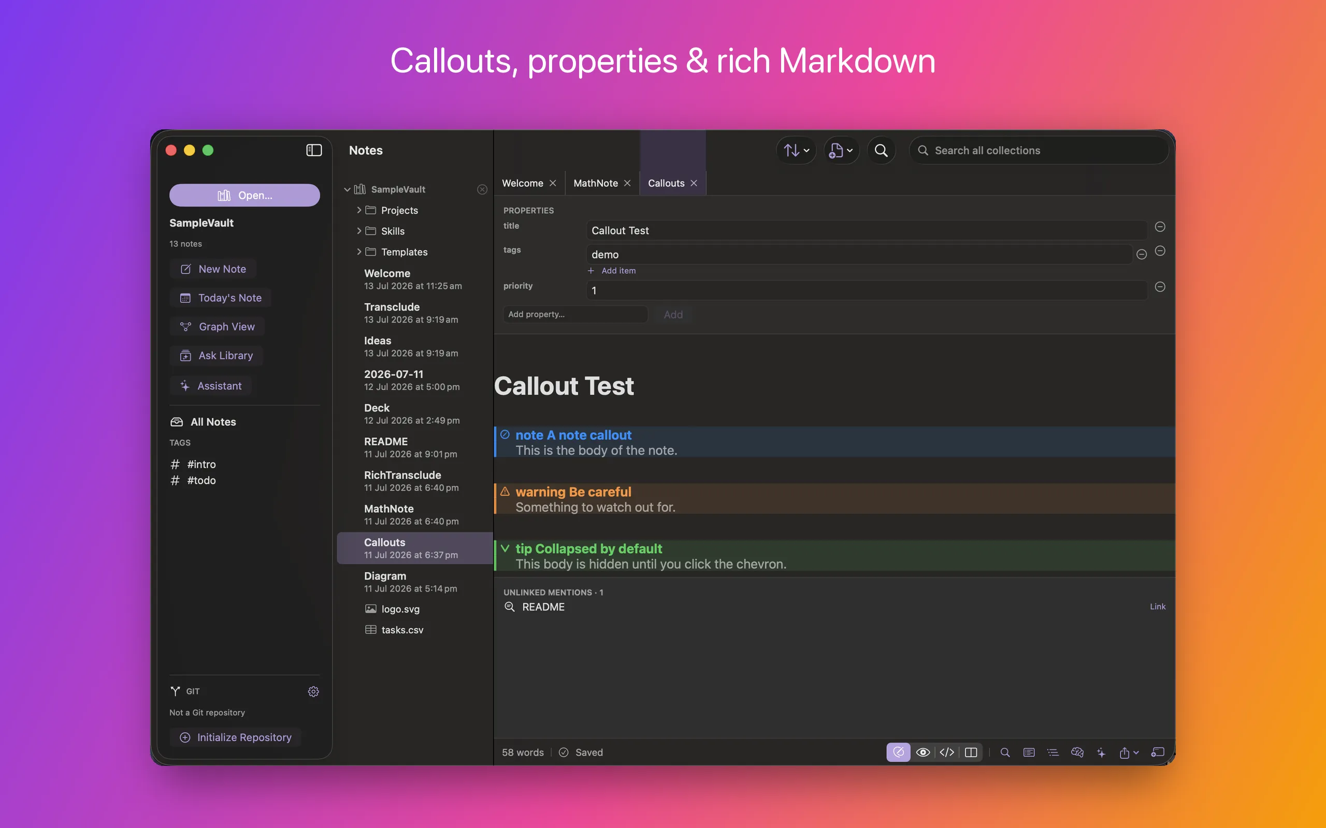Click the Add property field
The width and height of the screenshot is (1326, 828).
click(x=575, y=314)
